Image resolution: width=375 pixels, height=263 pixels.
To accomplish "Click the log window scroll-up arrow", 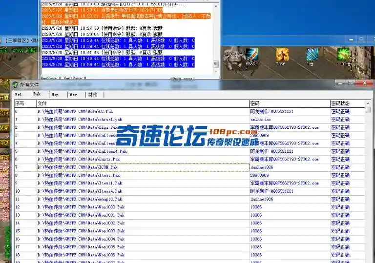I will pos(216,6).
